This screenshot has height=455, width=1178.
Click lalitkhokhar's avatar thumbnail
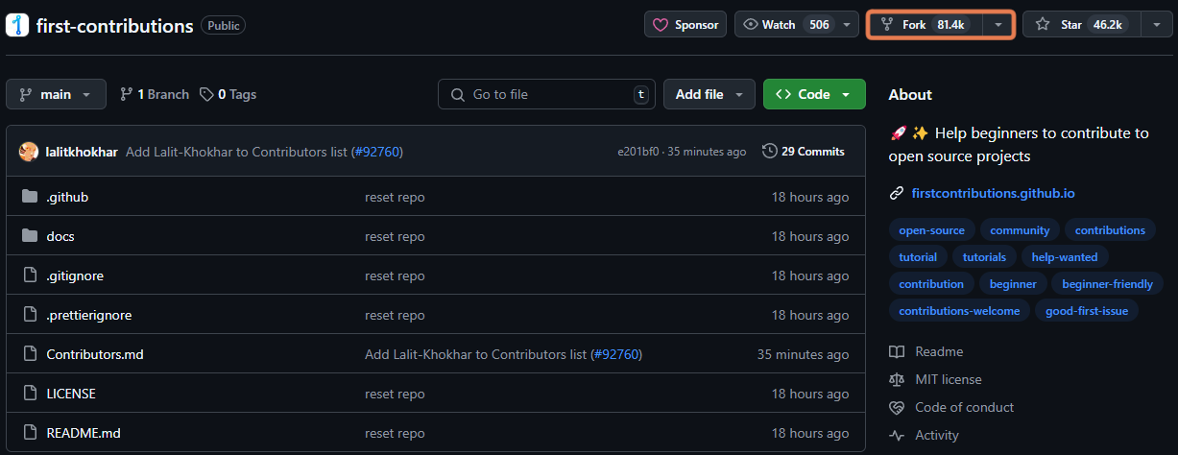pos(29,152)
